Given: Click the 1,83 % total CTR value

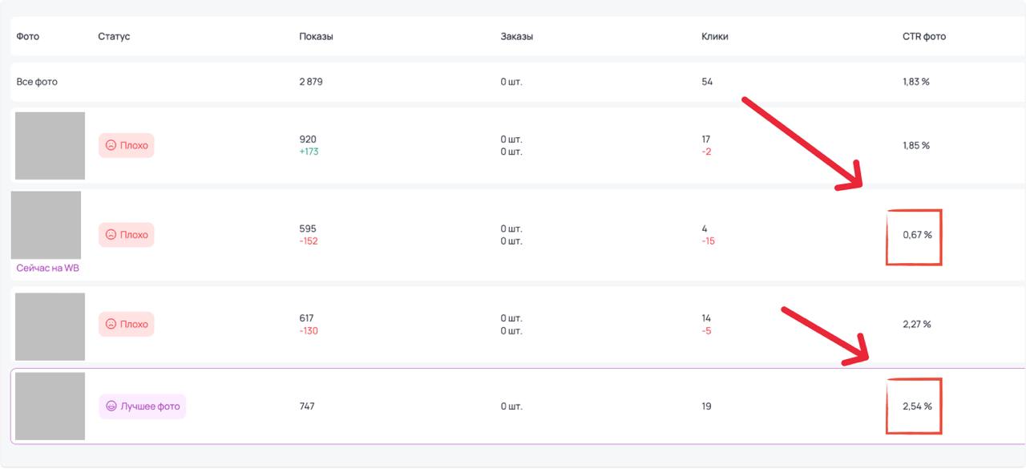Looking at the screenshot, I should pyautogui.click(x=916, y=82).
